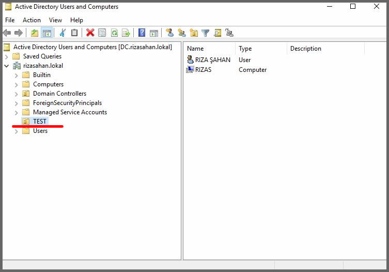Select the rizasahan.lokal tree item
The image size is (389, 272).
[x=43, y=66]
